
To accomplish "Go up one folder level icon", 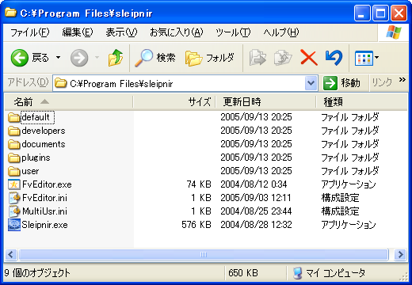I will click(x=116, y=58).
